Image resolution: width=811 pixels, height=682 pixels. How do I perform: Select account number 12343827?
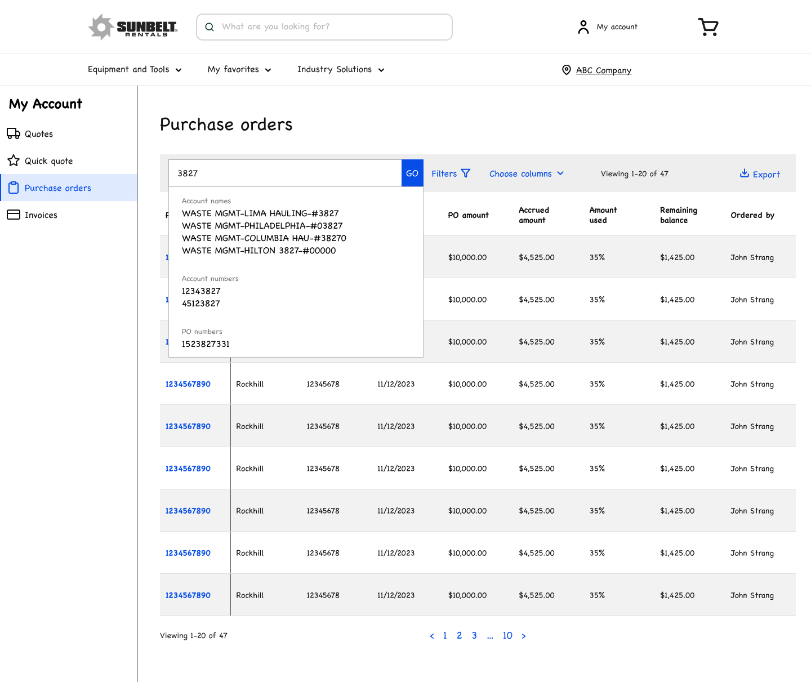201,291
